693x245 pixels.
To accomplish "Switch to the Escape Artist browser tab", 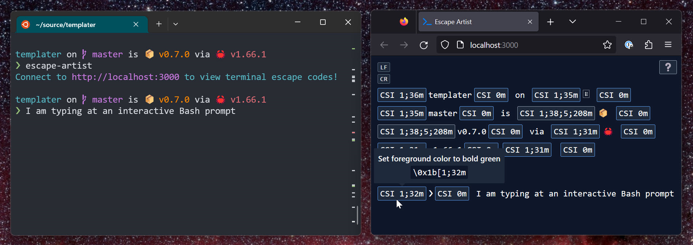I will coord(472,22).
